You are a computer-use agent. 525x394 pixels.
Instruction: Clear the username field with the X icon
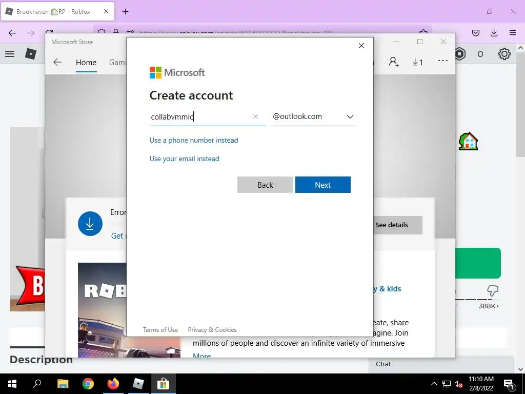point(255,116)
